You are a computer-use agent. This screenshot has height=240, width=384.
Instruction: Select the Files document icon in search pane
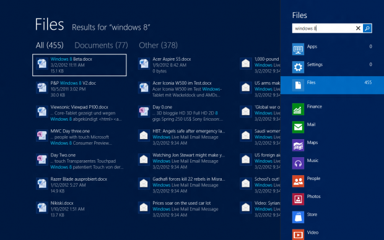click(x=298, y=85)
